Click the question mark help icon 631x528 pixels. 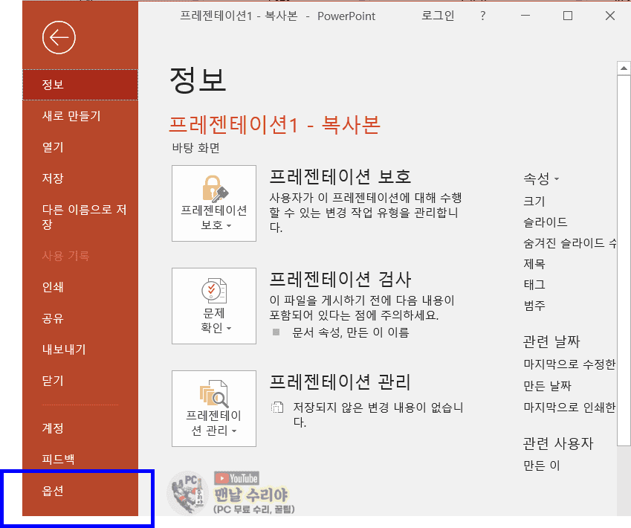pyautogui.click(x=483, y=16)
